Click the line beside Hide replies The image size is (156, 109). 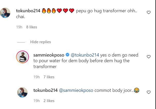[x=21, y=42]
